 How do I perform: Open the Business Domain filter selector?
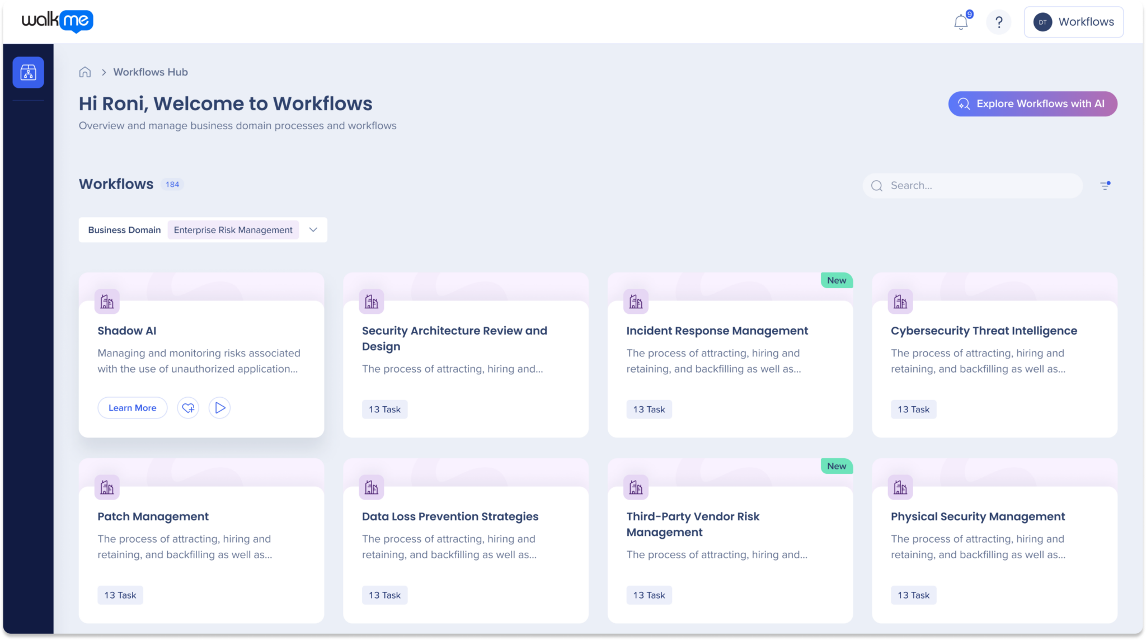(x=124, y=229)
